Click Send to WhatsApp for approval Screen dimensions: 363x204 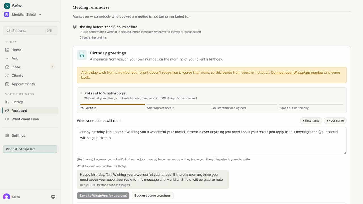pyautogui.click(x=103, y=195)
